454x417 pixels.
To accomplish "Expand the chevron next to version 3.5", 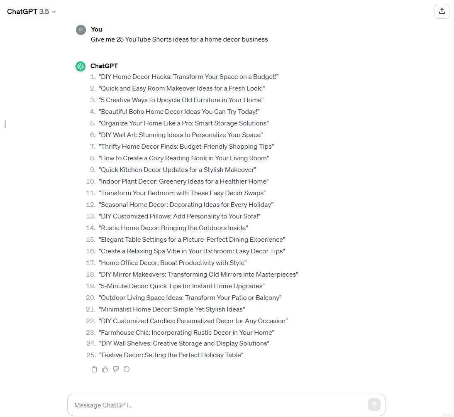I will tap(54, 12).
